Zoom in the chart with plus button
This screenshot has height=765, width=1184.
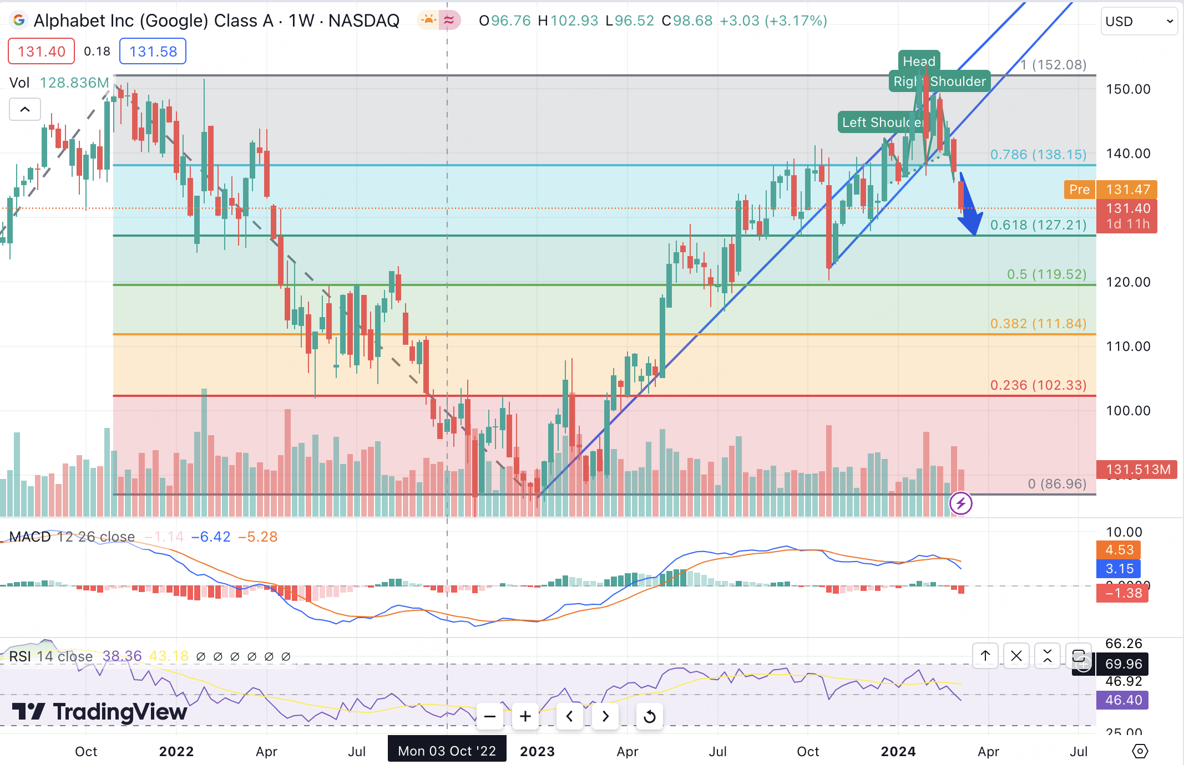click(525, 716)
